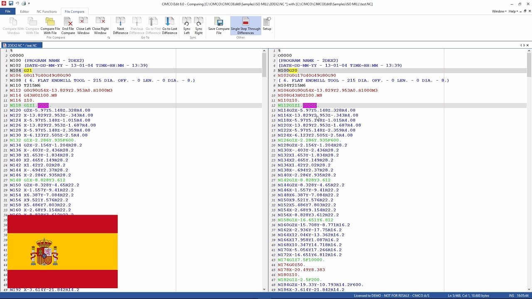Click Go to First Difference icon
The image size is (532, 299).
click(x=153, y=21)
